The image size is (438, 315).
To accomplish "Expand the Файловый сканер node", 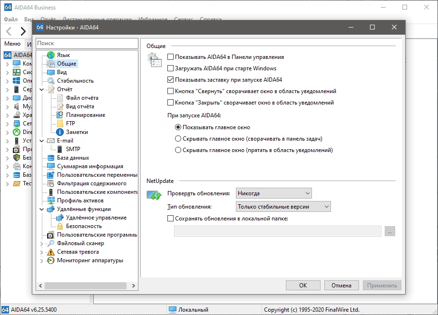I will tap(42, 244).
